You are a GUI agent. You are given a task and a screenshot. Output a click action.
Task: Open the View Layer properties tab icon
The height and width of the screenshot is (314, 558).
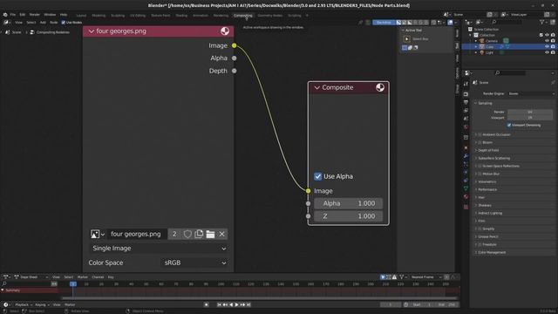(466, 111)
